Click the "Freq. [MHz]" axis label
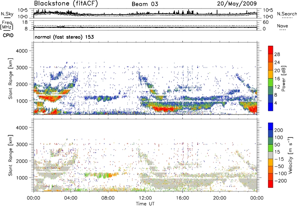Viewport: 297px width, 206px height. [x=7, y=25]
